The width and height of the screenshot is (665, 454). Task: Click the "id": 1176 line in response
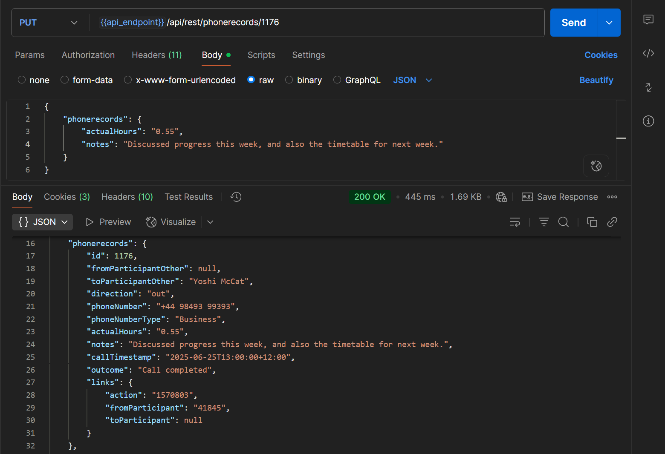(112, 256)
